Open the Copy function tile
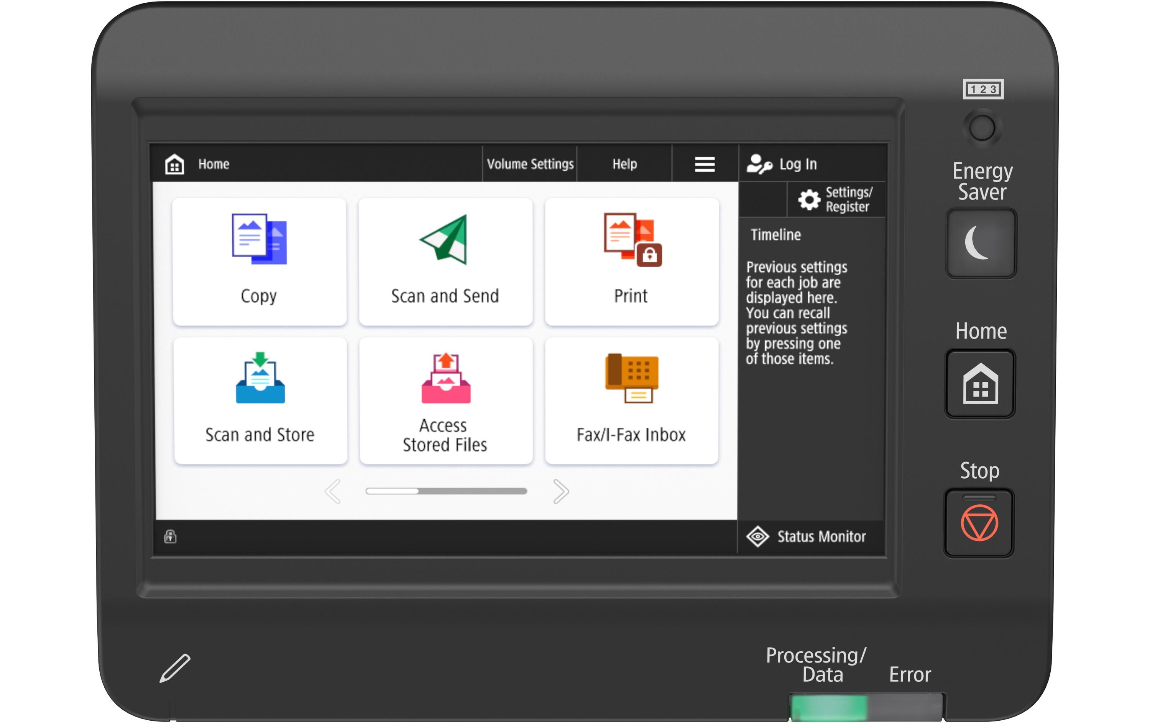Image resolution: width=1150 pixels, height=723 pixels. tap(259, 262)
